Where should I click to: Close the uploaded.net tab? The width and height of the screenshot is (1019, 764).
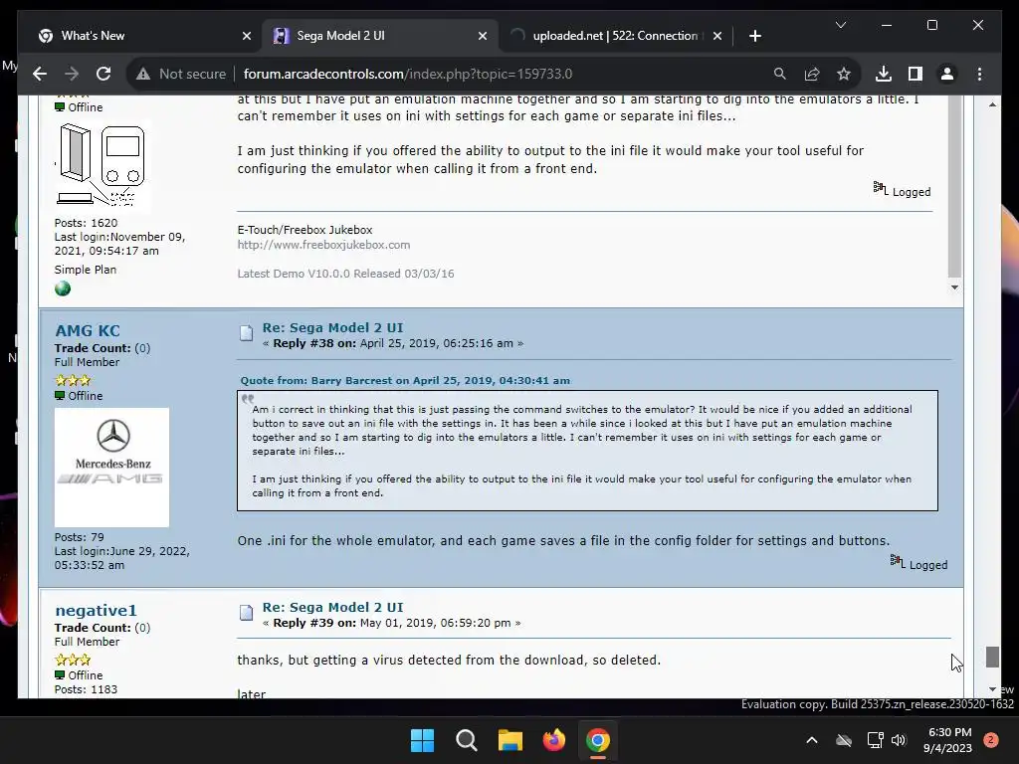[x=716, y=36]
